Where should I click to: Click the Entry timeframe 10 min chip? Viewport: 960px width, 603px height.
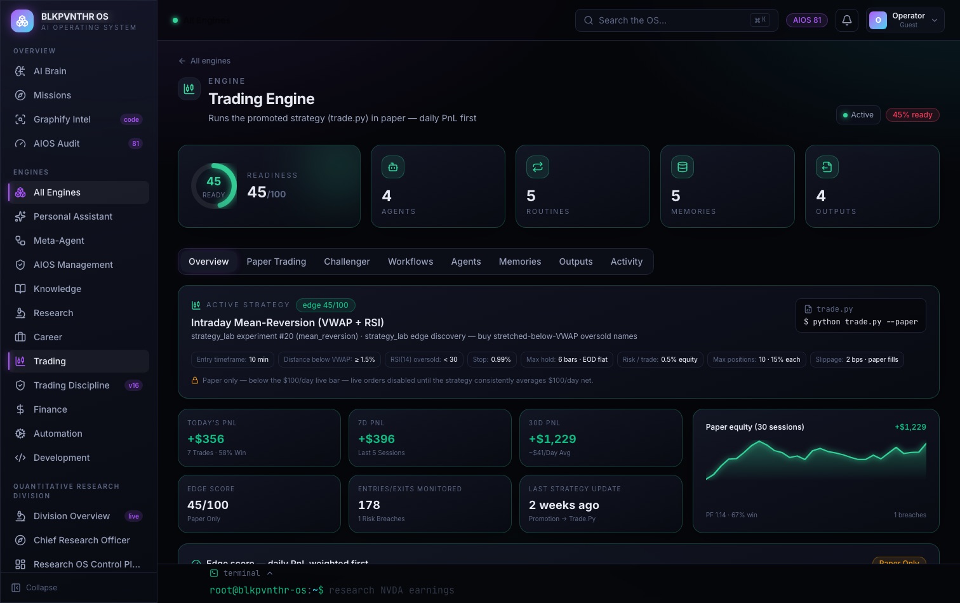[232, 359]
